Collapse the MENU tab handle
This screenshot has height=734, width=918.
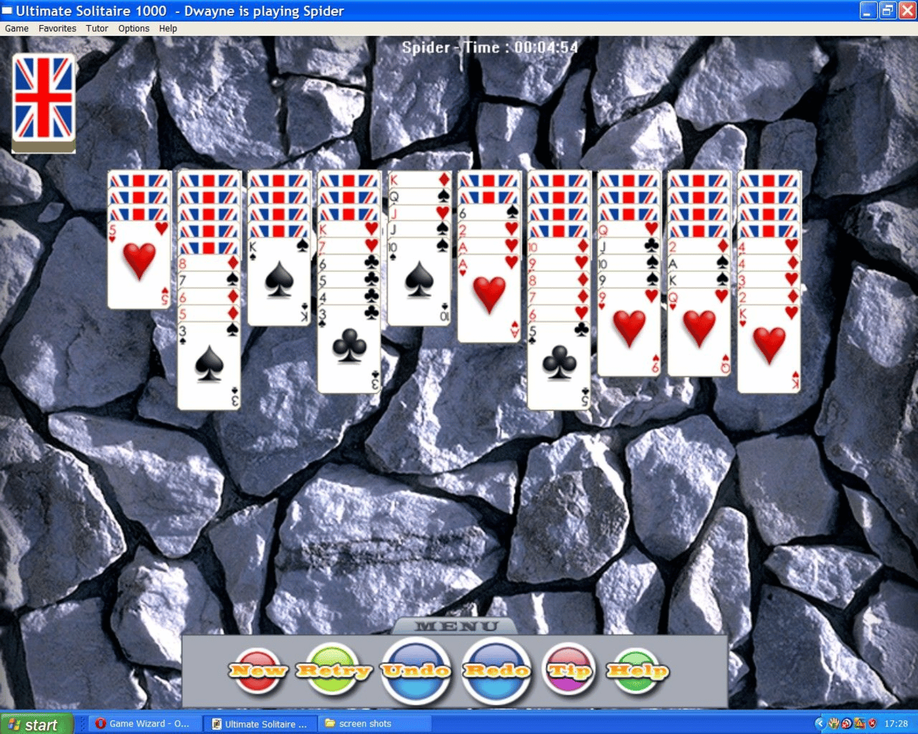click(456, 626)
